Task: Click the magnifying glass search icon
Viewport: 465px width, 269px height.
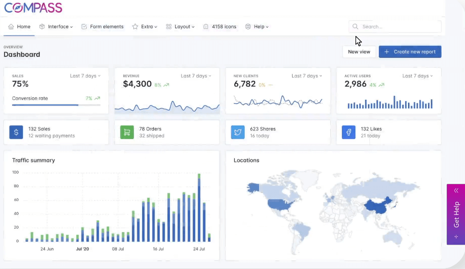Action: click(x=355, y=27)
